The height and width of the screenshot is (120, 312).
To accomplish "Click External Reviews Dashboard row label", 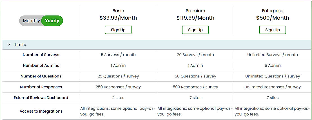I will (41, 98).
